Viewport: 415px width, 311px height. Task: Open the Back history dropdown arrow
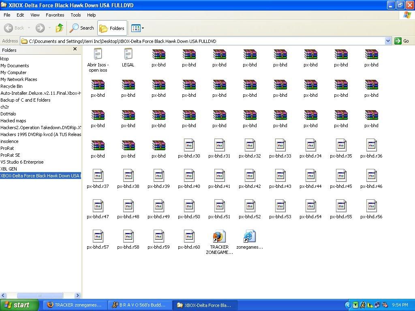point(29,28)
